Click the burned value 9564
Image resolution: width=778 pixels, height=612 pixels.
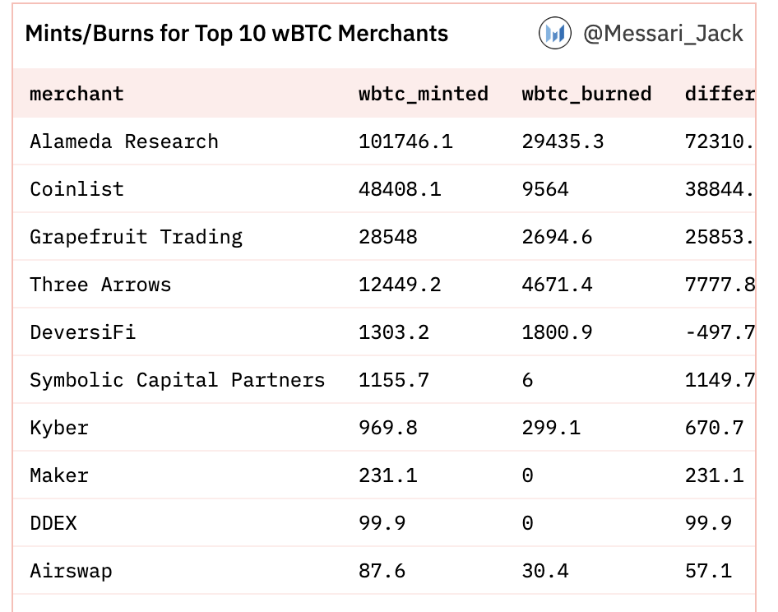click(x=544, y=189)
